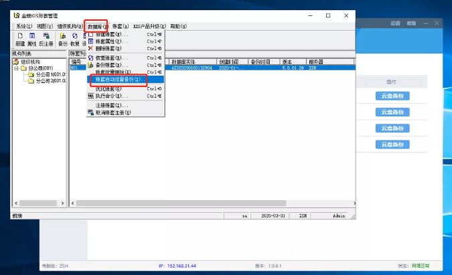Click the 恢复 toolbar icon
Viewport: 452px width, 275px height.
(74, 39)
